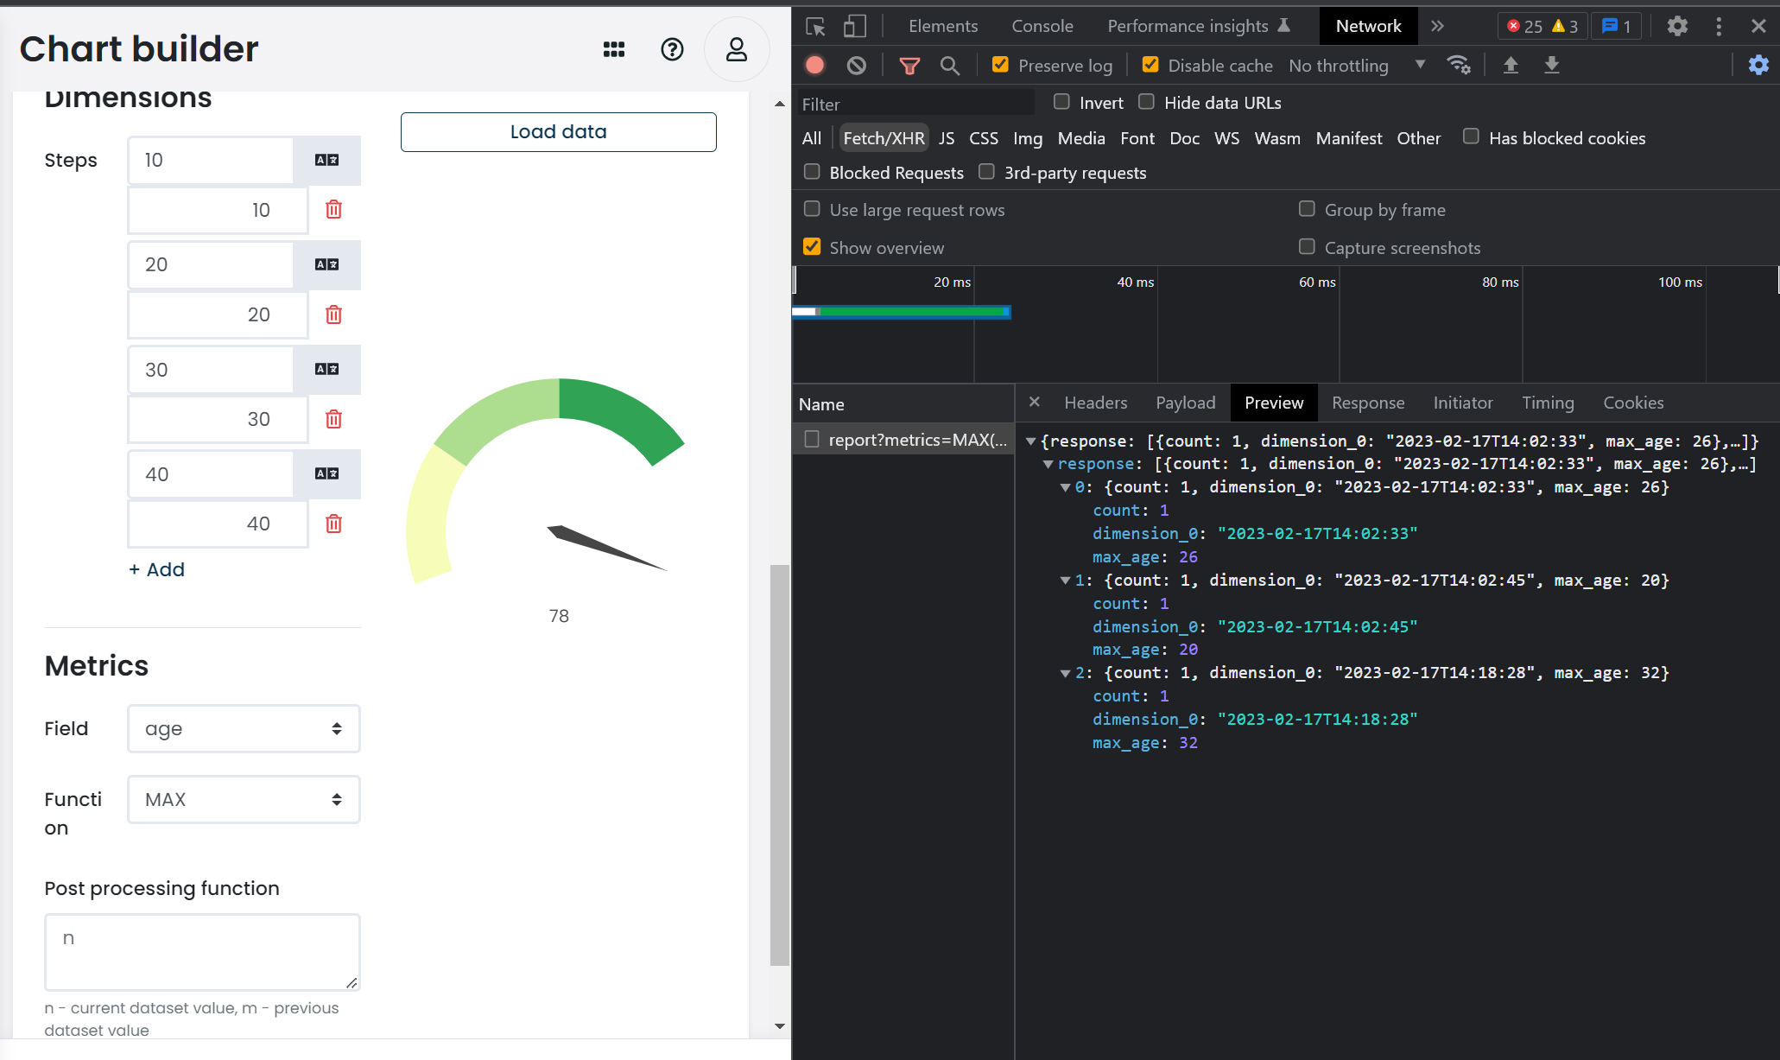
Task: Click translate icon for step 30
Action: 326,369
